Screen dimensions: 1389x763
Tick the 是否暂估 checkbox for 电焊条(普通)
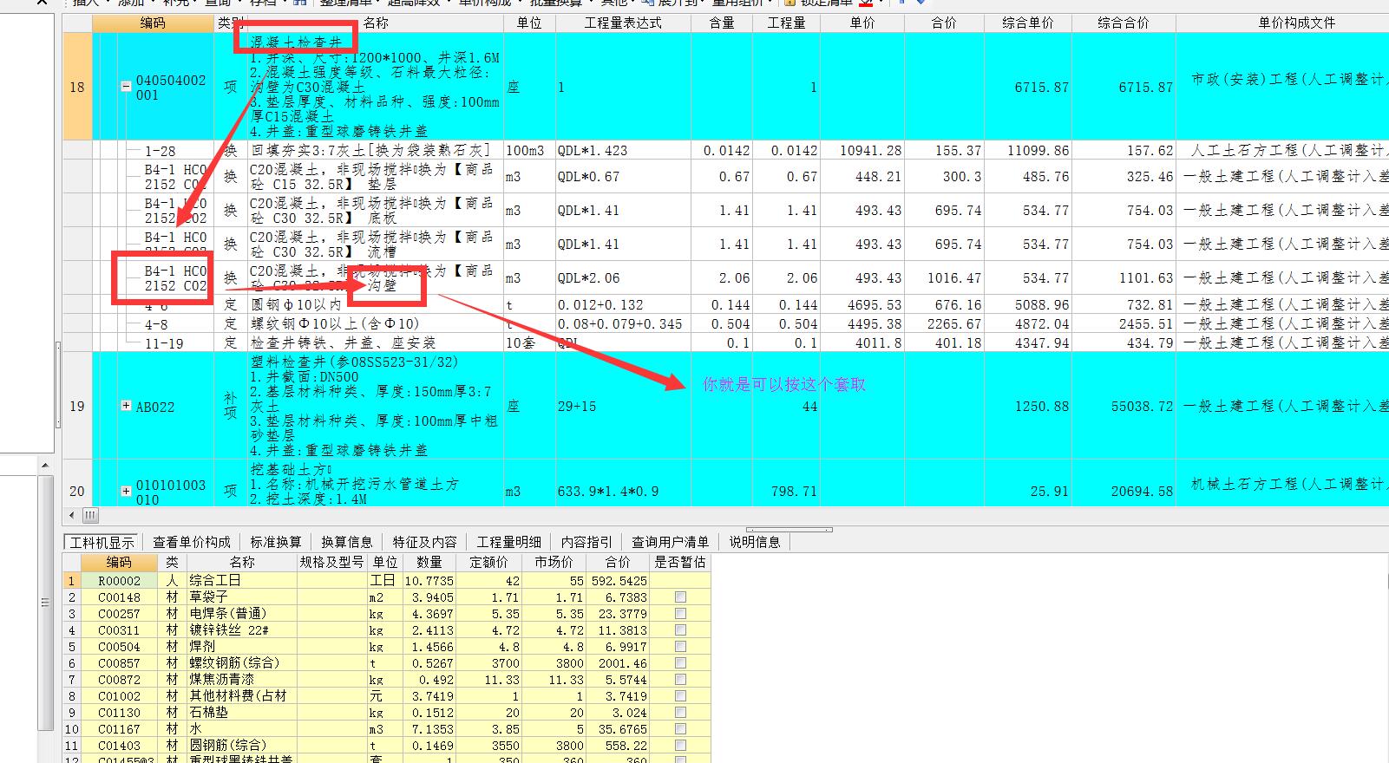pyautogui.click(x=680, y=614)
